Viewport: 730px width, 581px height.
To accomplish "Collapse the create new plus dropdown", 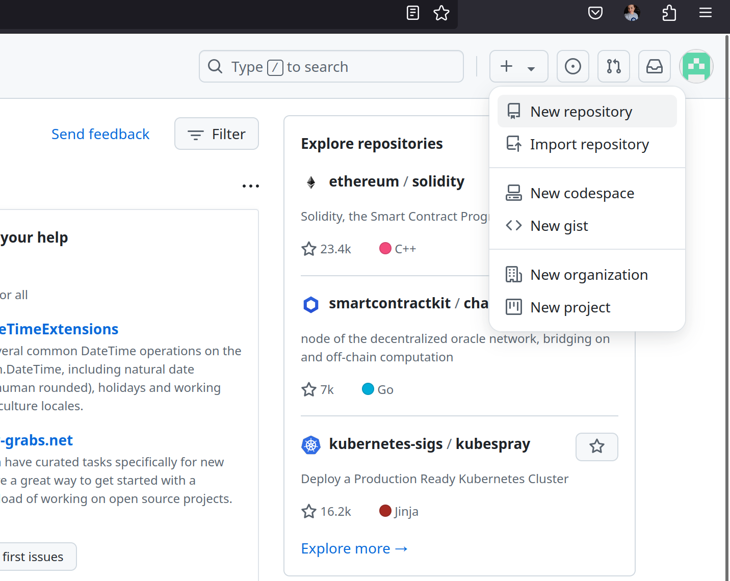I will pyautogui.click(x=519, y=66).
